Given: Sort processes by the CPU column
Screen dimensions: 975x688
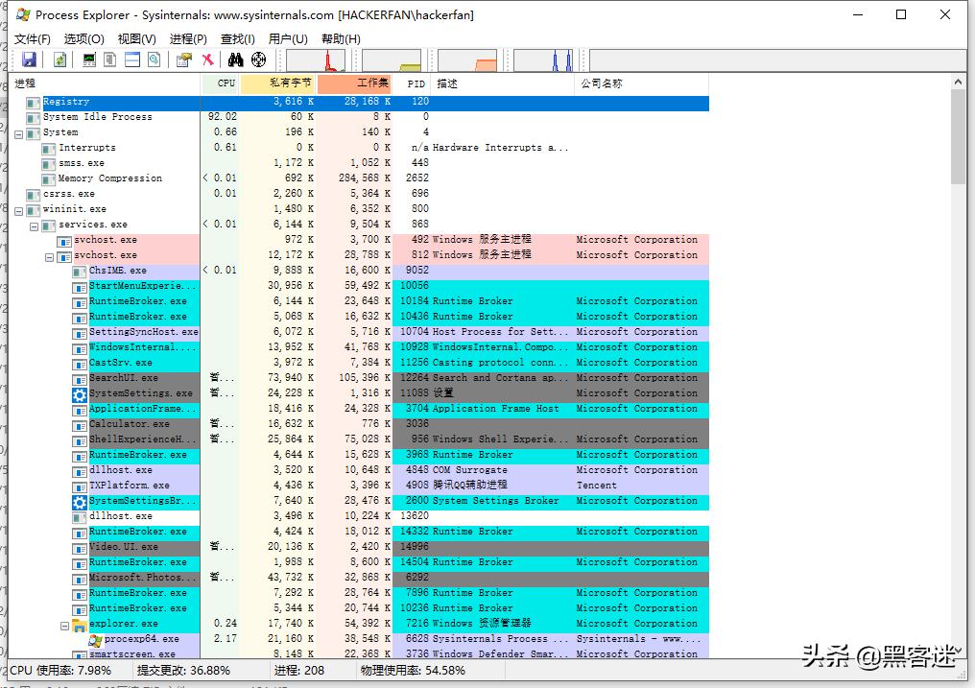Looking at the screenshot, I should point(225,83).
